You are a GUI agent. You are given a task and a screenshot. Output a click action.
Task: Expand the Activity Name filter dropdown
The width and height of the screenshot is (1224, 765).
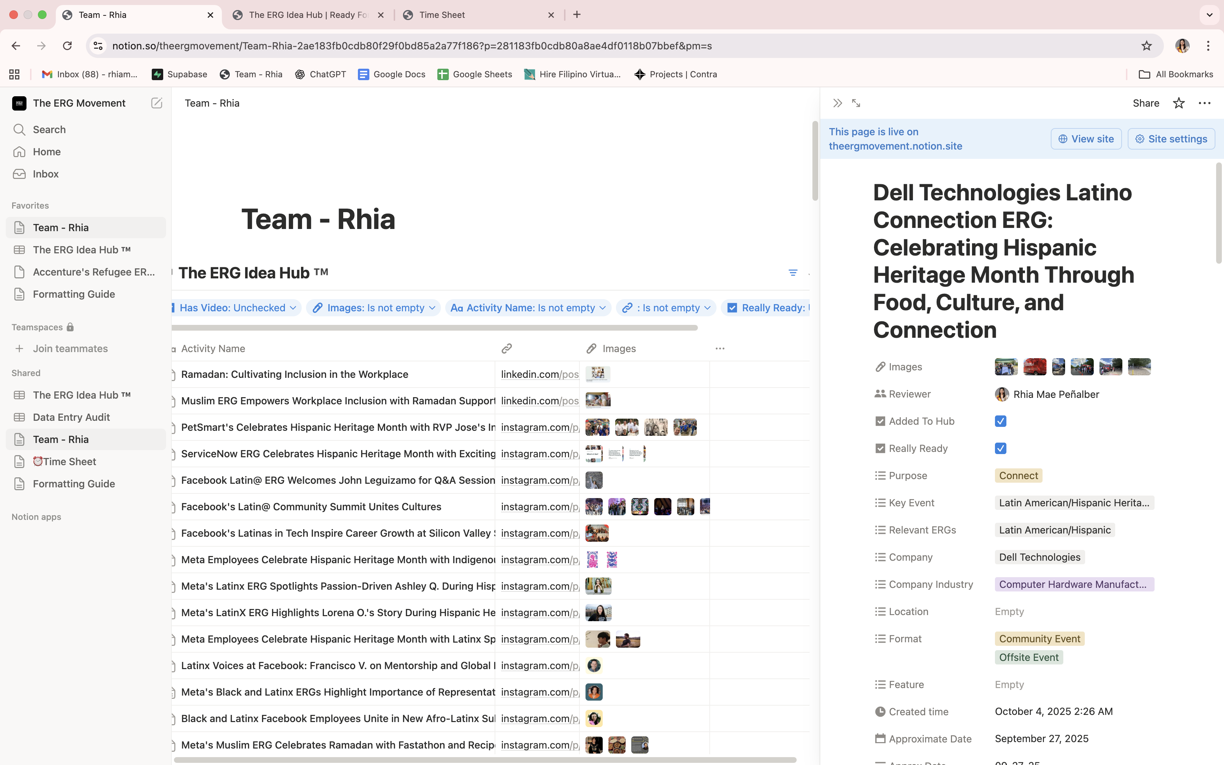click(528, 308)
